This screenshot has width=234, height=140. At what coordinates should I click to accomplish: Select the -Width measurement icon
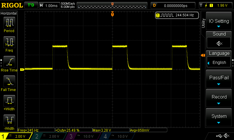(9, 120)
